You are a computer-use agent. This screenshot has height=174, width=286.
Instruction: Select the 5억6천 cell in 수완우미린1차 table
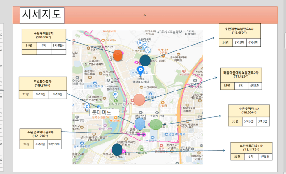click(x=249, y=121)
